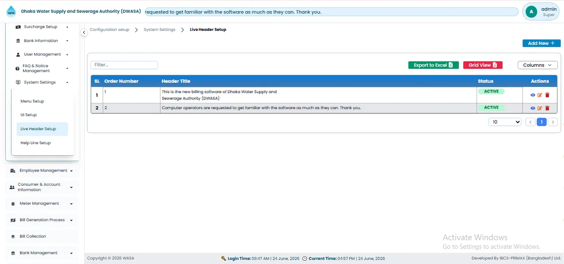Collapse the sidebar with the arrow button
564x264 pixels.
coord(84,33)
